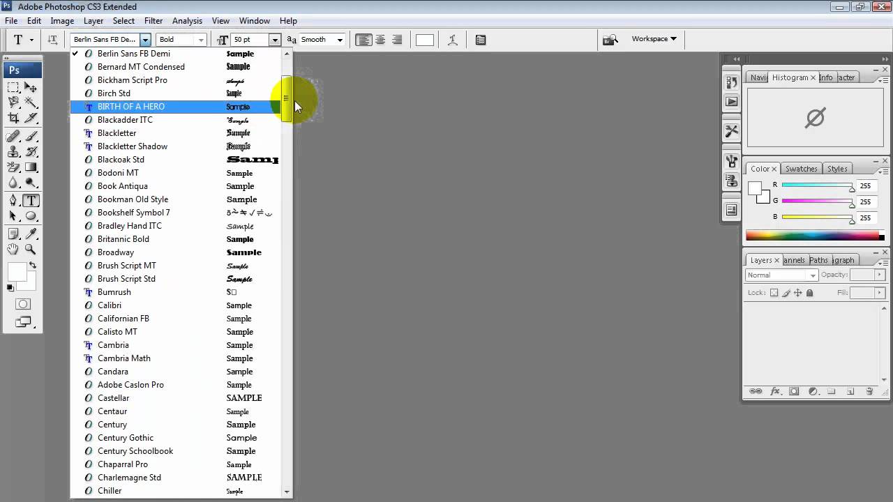Select the Lasso tool
Image resolution: width=893 pixels, height=502 pixels.
click(x=13, y=102)
